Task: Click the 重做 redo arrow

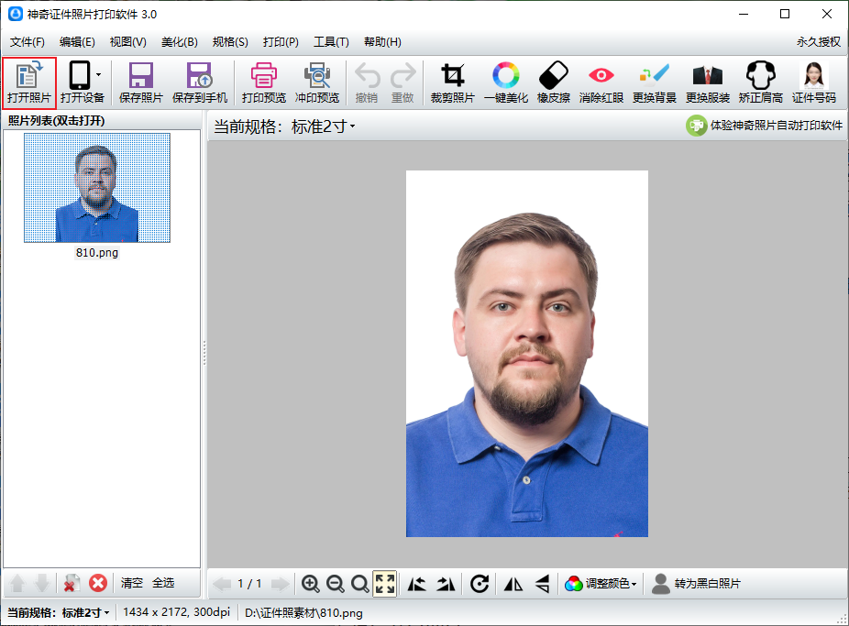Action: 402,82
